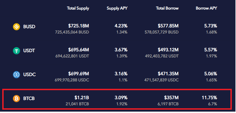
Task: Sort by Total Supply column header
Action: coord(78,8)
